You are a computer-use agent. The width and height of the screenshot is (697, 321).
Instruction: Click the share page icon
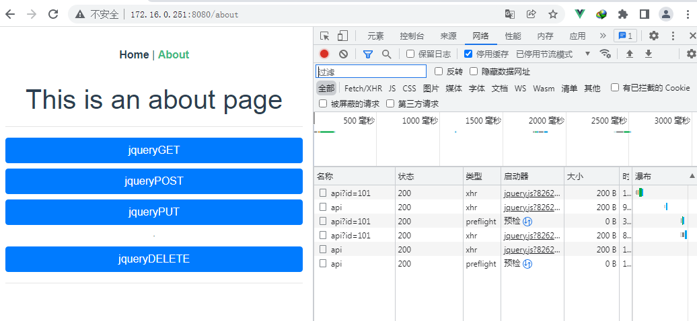tap(531, 14)
